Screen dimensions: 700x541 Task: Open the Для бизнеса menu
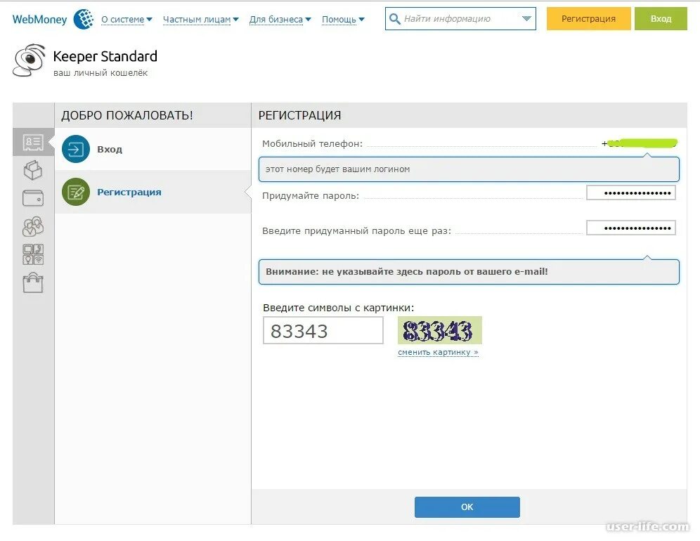click(x=280, y=20)
